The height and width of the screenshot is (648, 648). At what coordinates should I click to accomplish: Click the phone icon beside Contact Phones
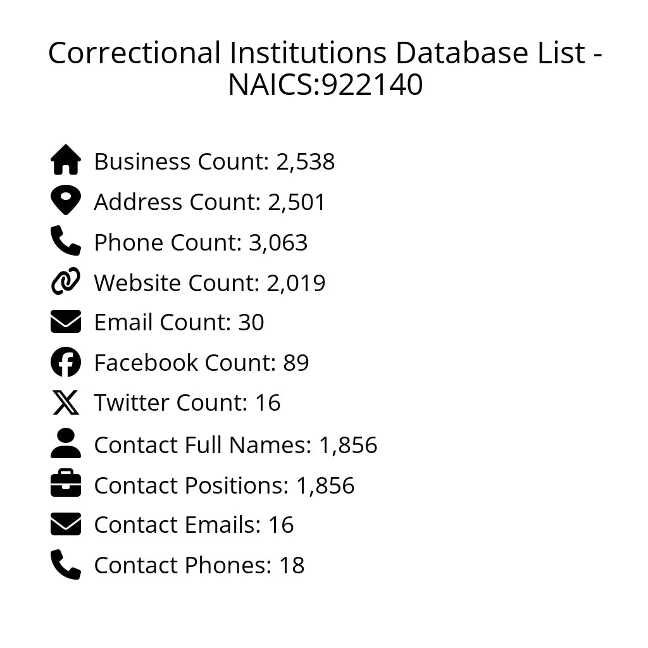click(66, 564)
